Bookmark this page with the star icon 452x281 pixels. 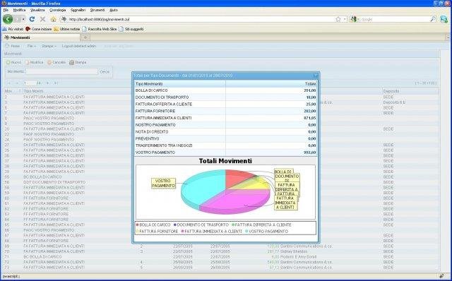coord(338,19)
